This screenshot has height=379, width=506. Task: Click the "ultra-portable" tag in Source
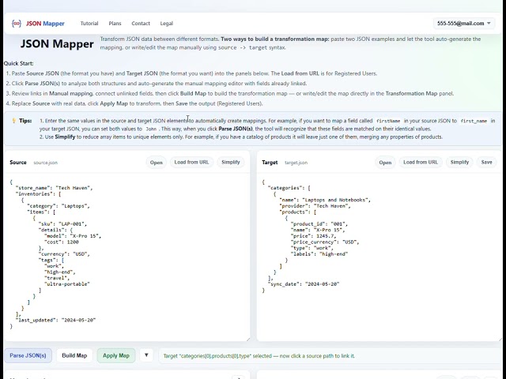(x=66, y=284)
